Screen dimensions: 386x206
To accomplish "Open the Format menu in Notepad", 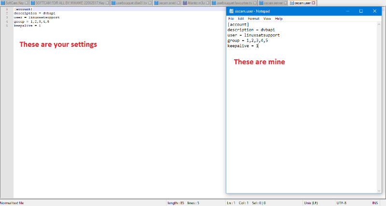I will pos(254,19).
